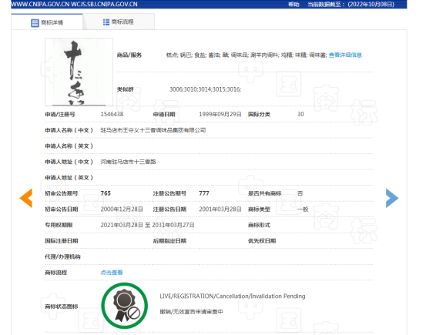This screenshot has width=426, height=335.
Task: Click the 商标流程 tab list icon
Action: coord(106,22)
